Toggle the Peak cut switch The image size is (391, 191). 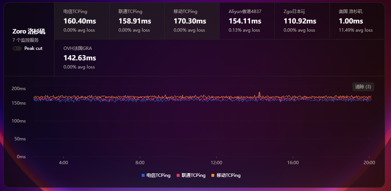click(17, 48)
